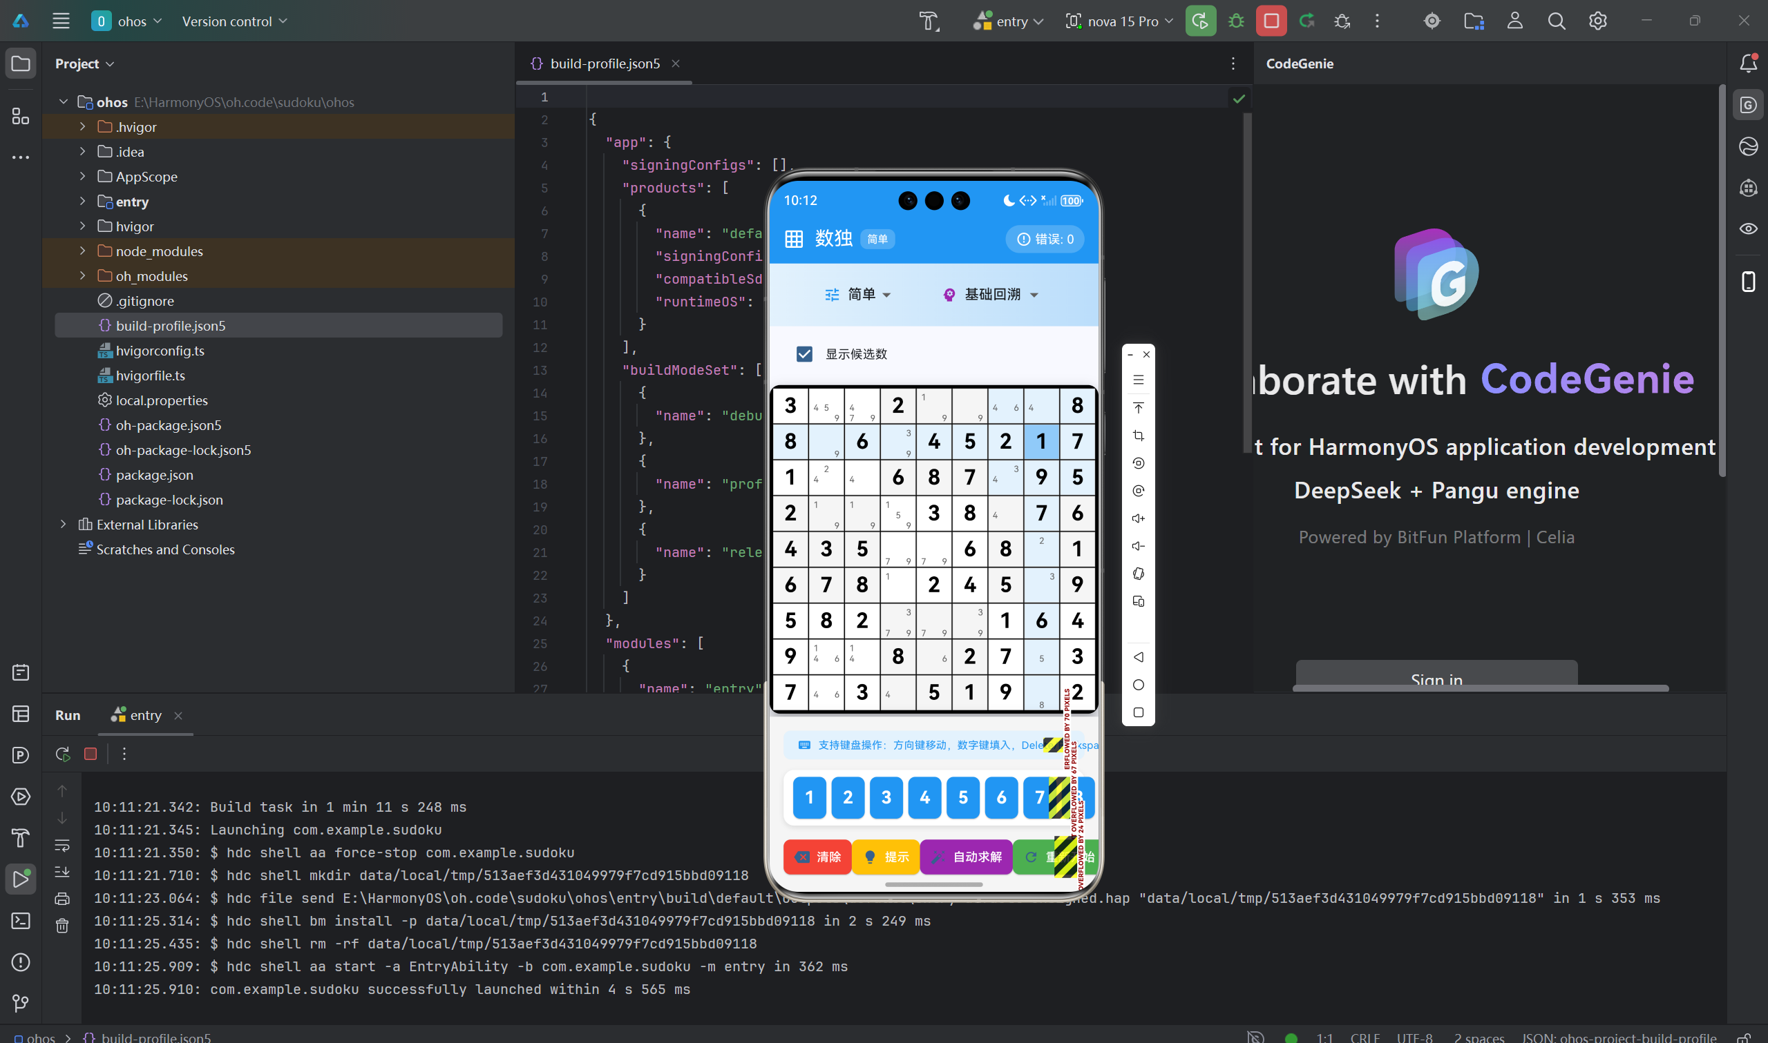This screenshot has width=1768, height=1043.
Task: Open the Terminal tool window icon
Action: coord(21,920)
